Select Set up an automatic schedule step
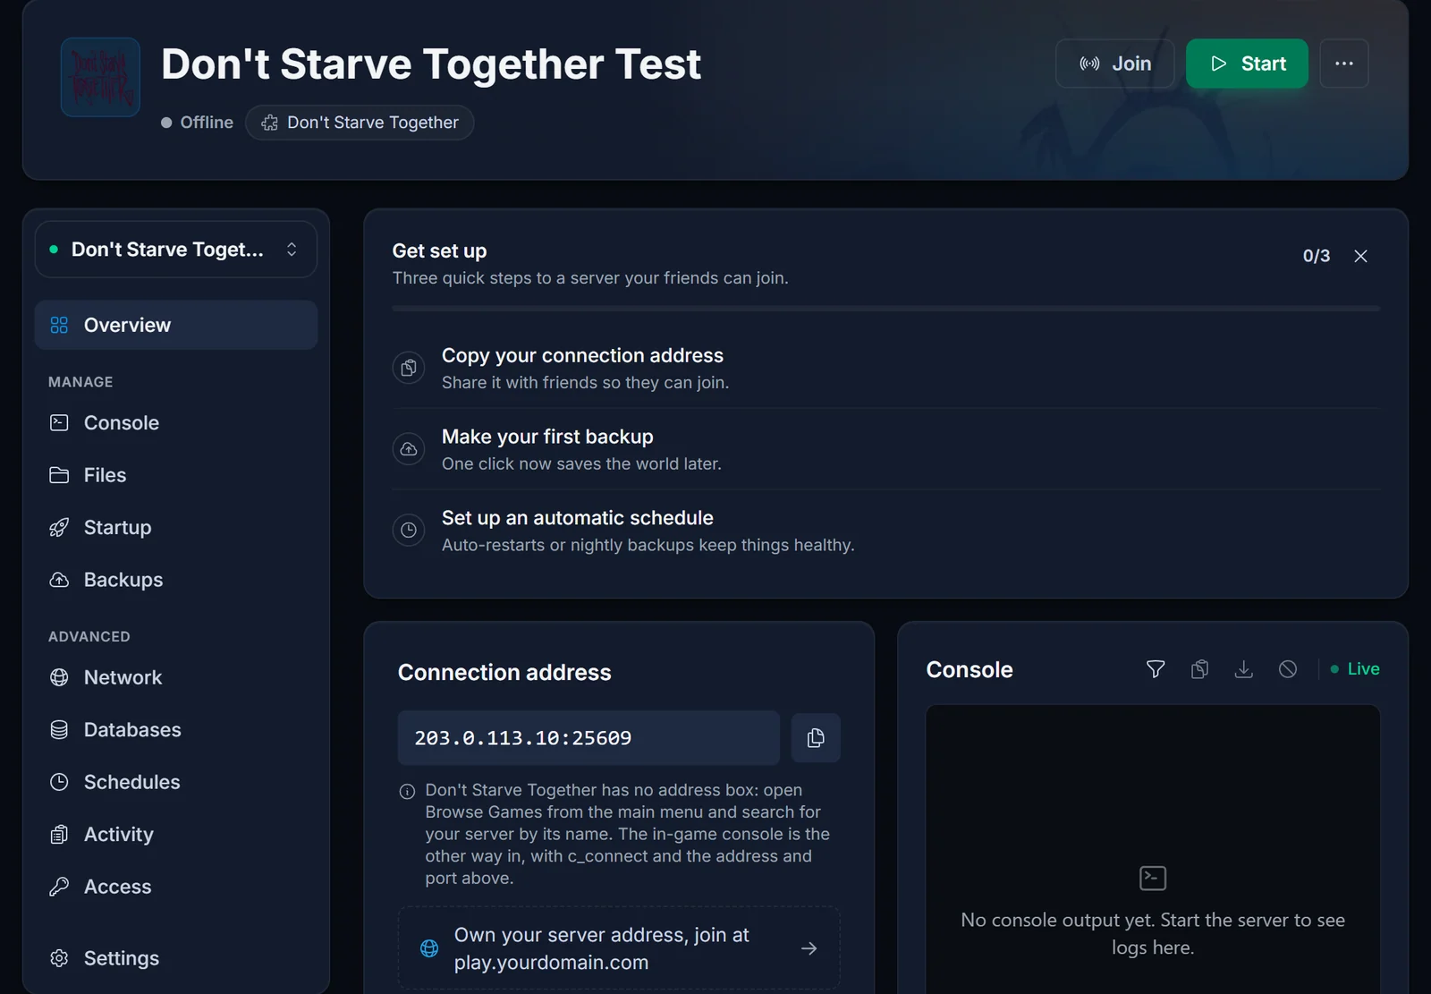The height and width of the screenshot is (994, 1431). click(885, 531)
